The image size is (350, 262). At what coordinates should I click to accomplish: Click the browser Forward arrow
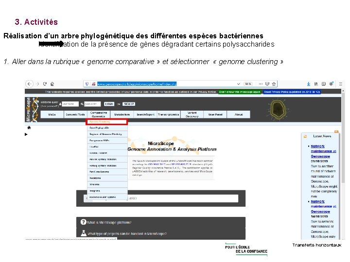[x=37, y=84]
